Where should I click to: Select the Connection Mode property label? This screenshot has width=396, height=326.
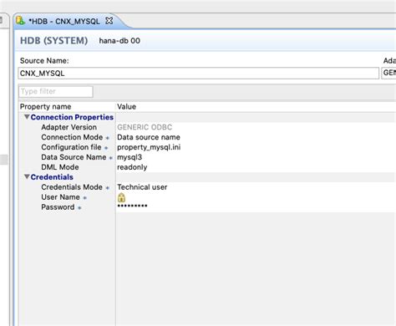point(72,137)
